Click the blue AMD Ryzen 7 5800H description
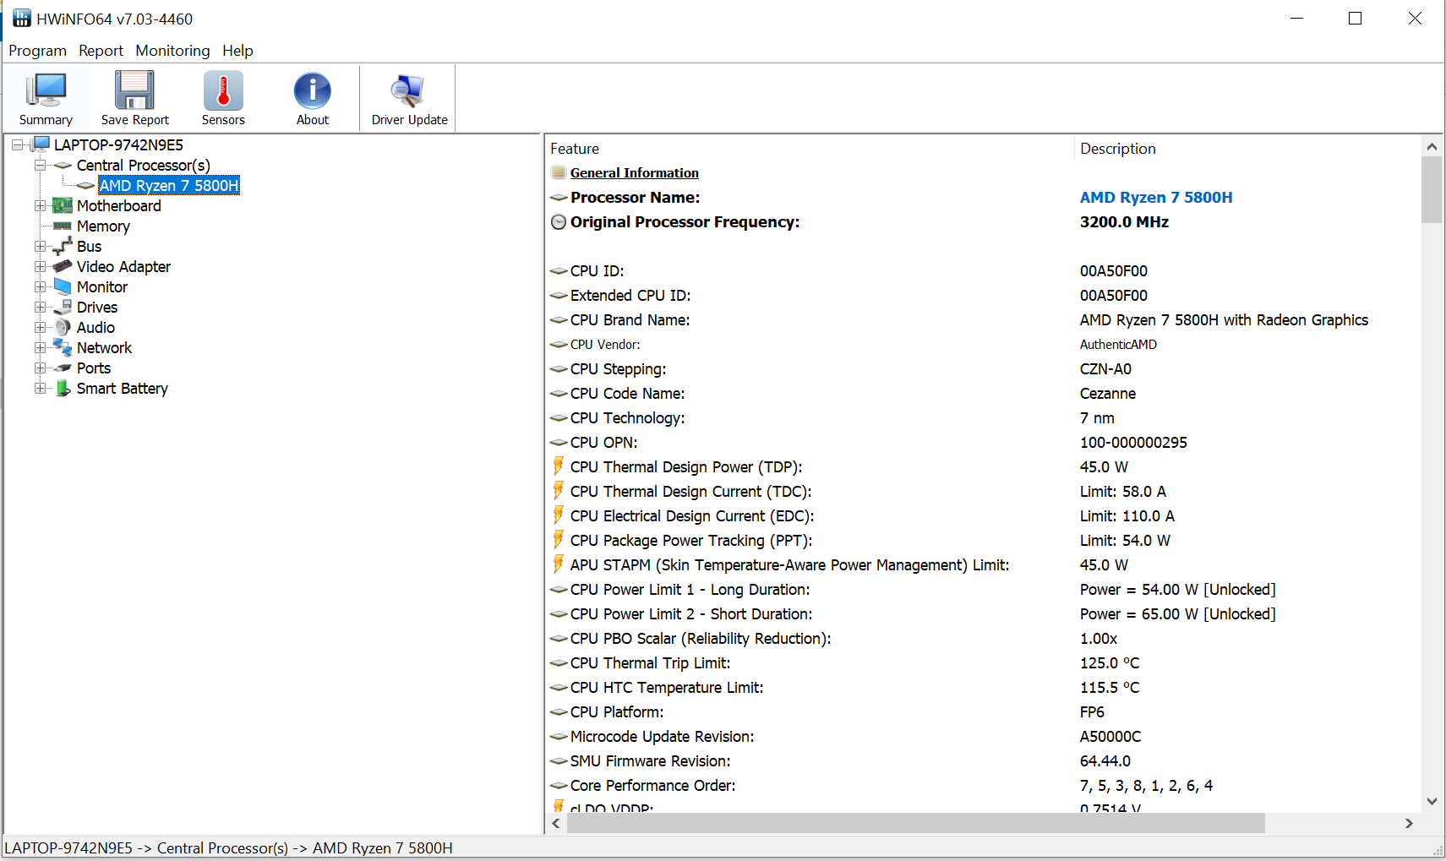1446x861 pixels. tap(1156, 197)
